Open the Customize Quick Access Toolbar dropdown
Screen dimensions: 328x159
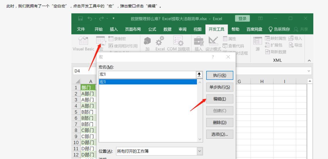(113, 18)
